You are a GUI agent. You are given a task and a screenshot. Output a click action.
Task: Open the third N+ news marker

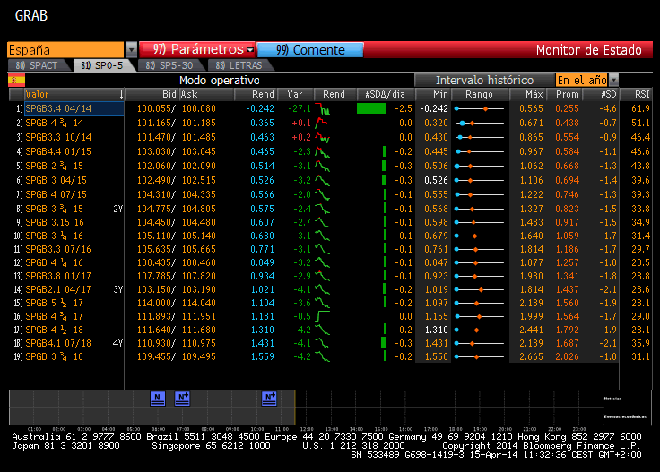click(x=269, y=398)
